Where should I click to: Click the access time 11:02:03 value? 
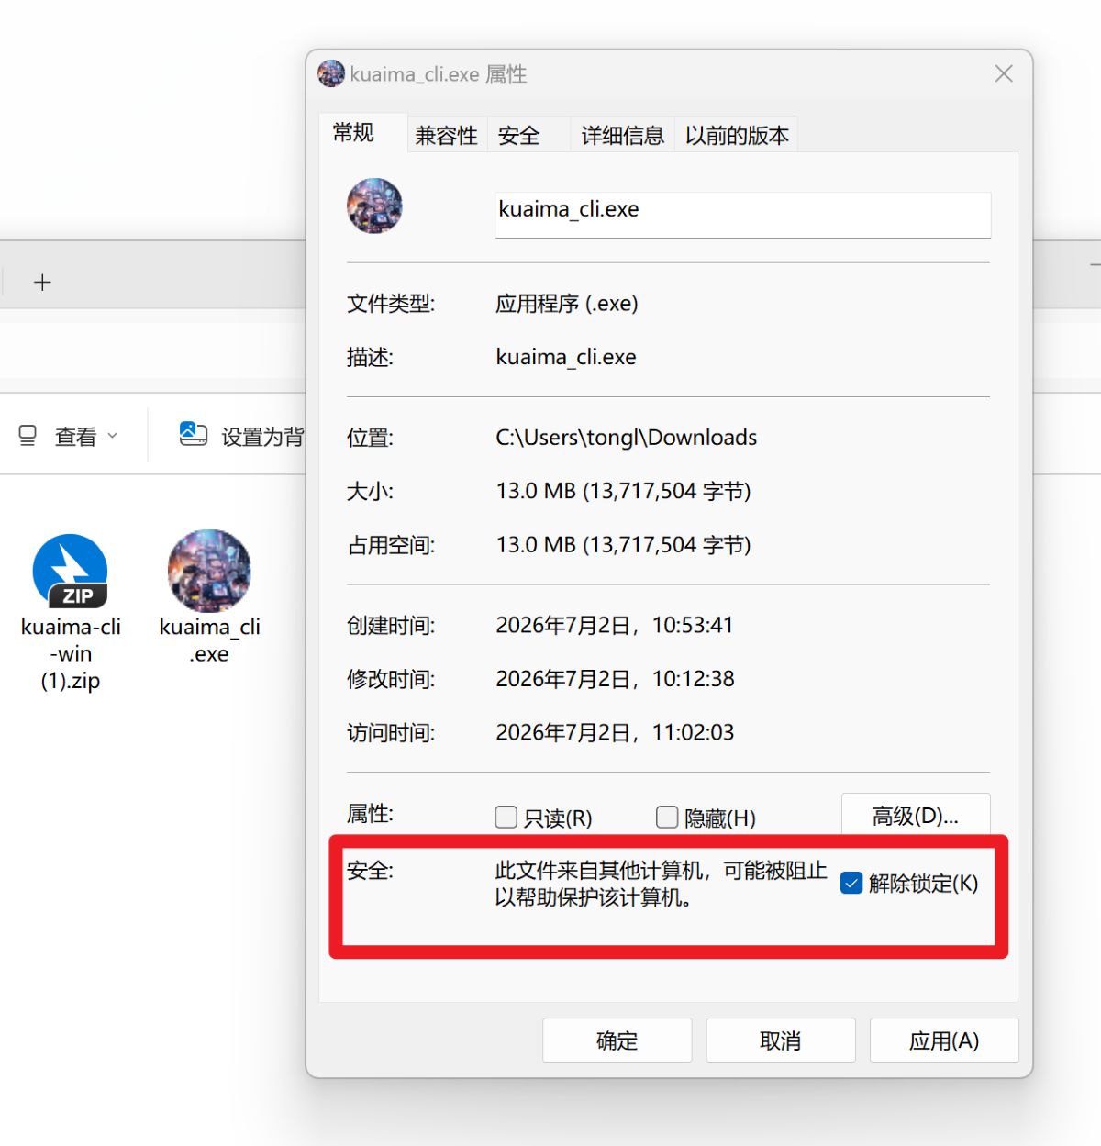694,732
